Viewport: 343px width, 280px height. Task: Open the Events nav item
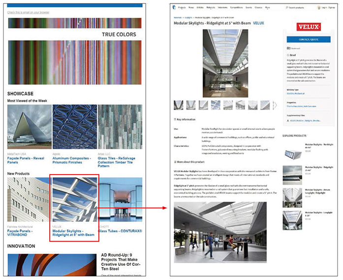(x=249, y=7)
